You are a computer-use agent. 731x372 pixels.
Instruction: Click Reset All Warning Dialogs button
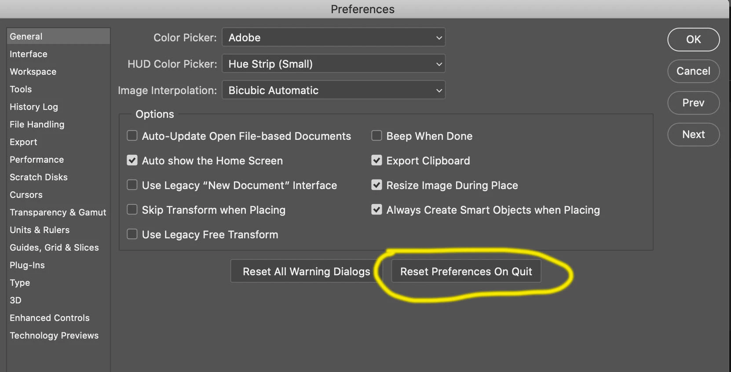point(307,271)
